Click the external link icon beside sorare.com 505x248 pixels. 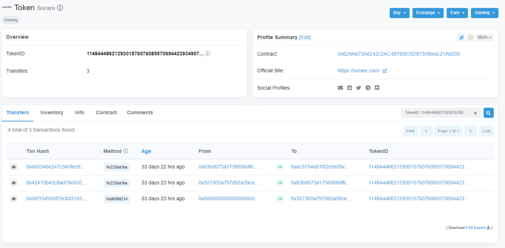385,71
